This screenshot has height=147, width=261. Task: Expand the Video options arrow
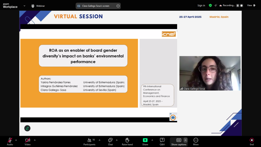(35, 140)
